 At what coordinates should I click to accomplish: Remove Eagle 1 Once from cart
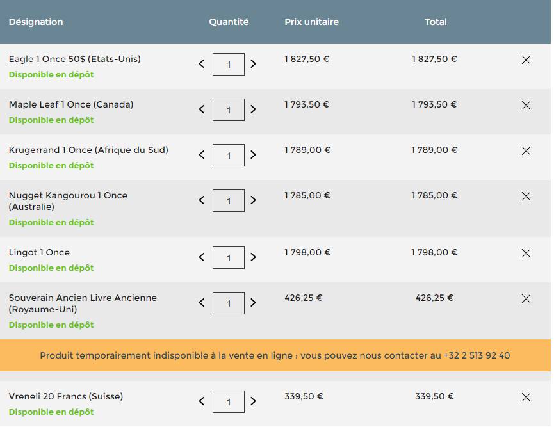pos(526,60)
